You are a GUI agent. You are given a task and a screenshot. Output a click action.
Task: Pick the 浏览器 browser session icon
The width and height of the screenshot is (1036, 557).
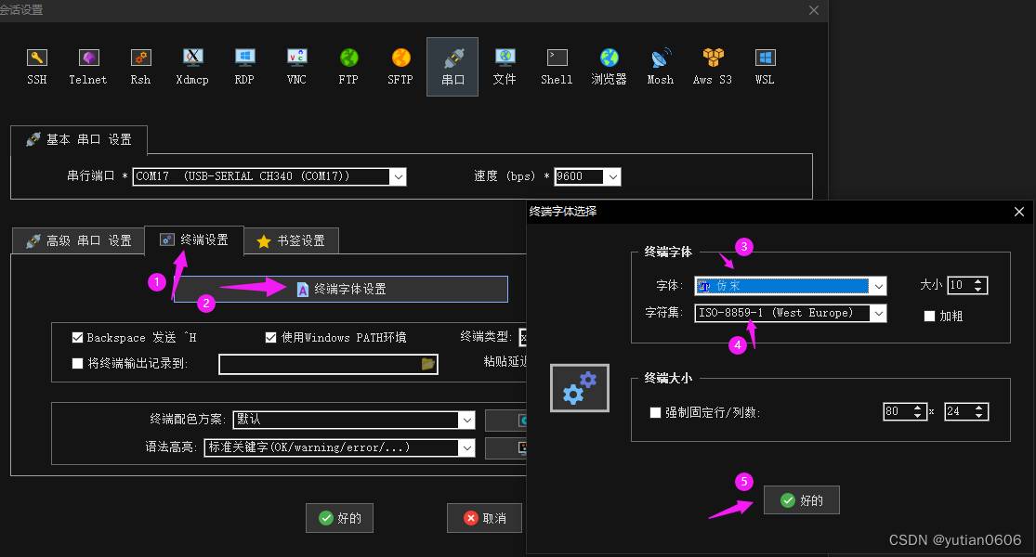pyautogui.click(x=609, y=67)
